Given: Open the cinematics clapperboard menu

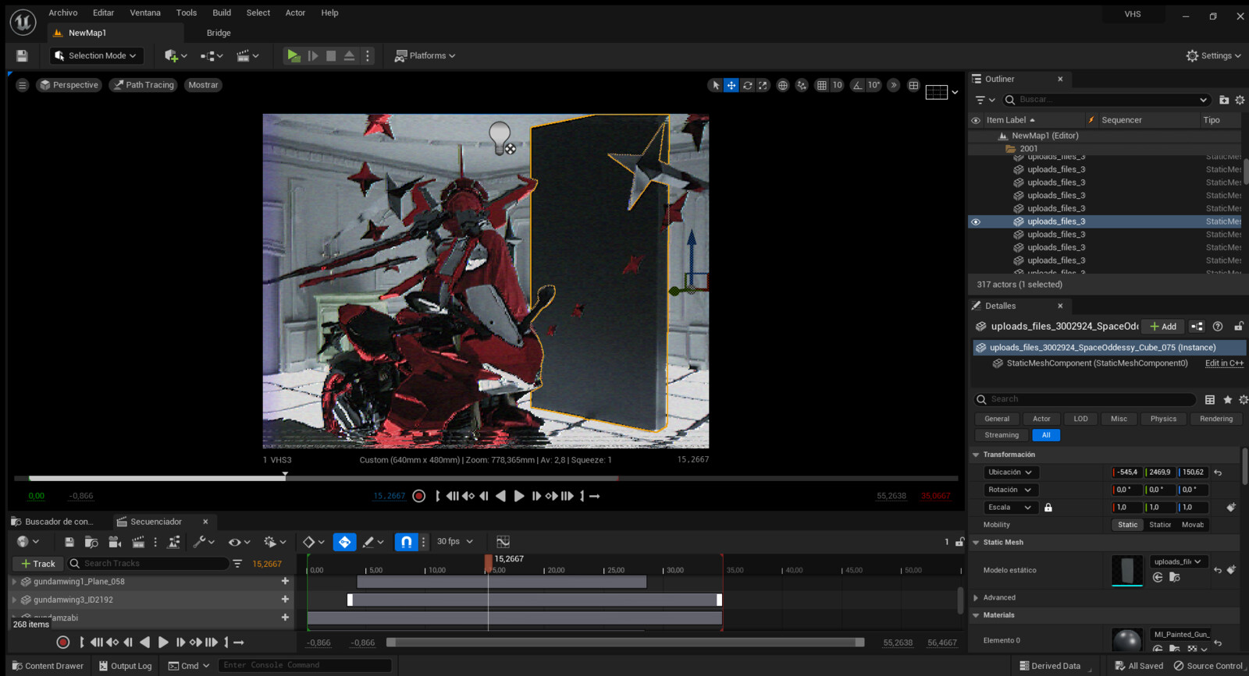Looking at the screenshot, I should coord(247,55).
